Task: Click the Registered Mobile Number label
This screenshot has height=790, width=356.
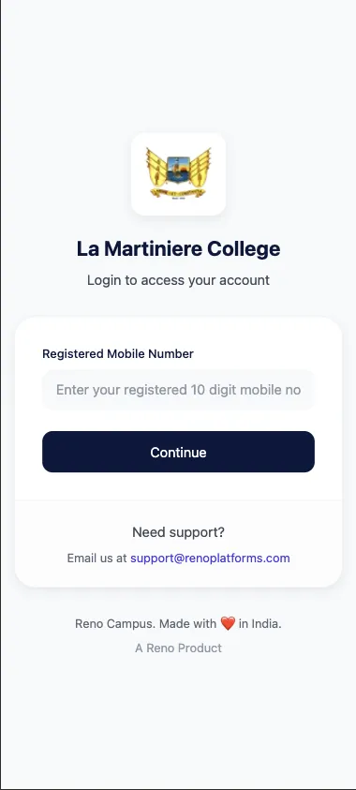Action: pos(118,353)
